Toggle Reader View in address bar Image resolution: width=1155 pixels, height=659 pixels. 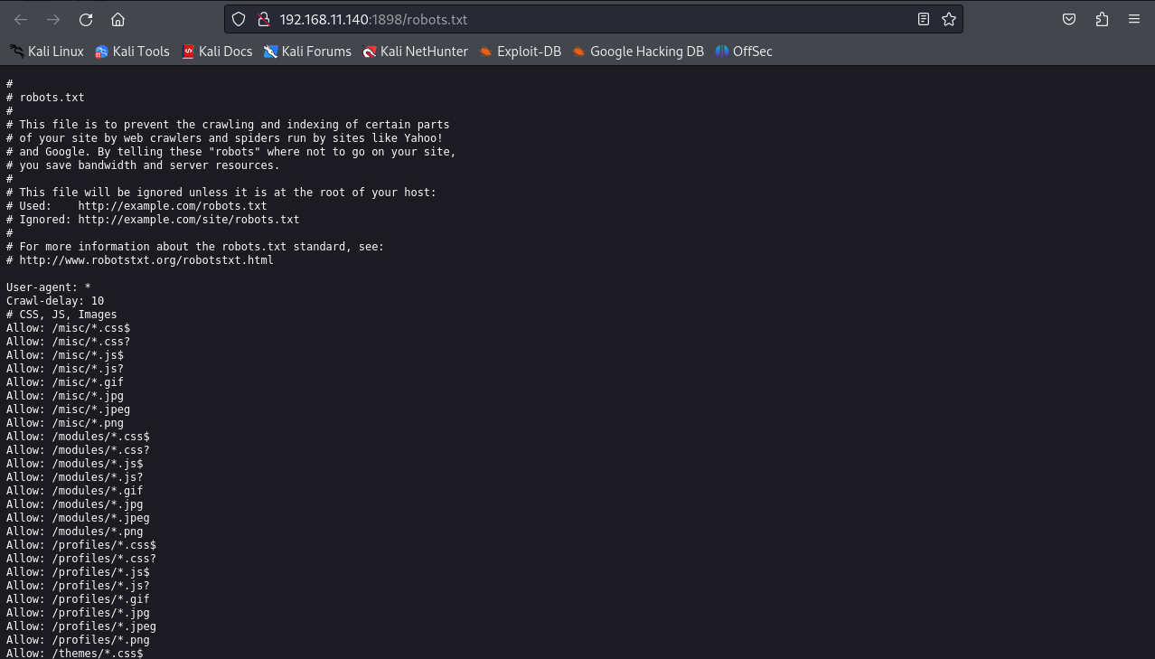tap(923, 19)
